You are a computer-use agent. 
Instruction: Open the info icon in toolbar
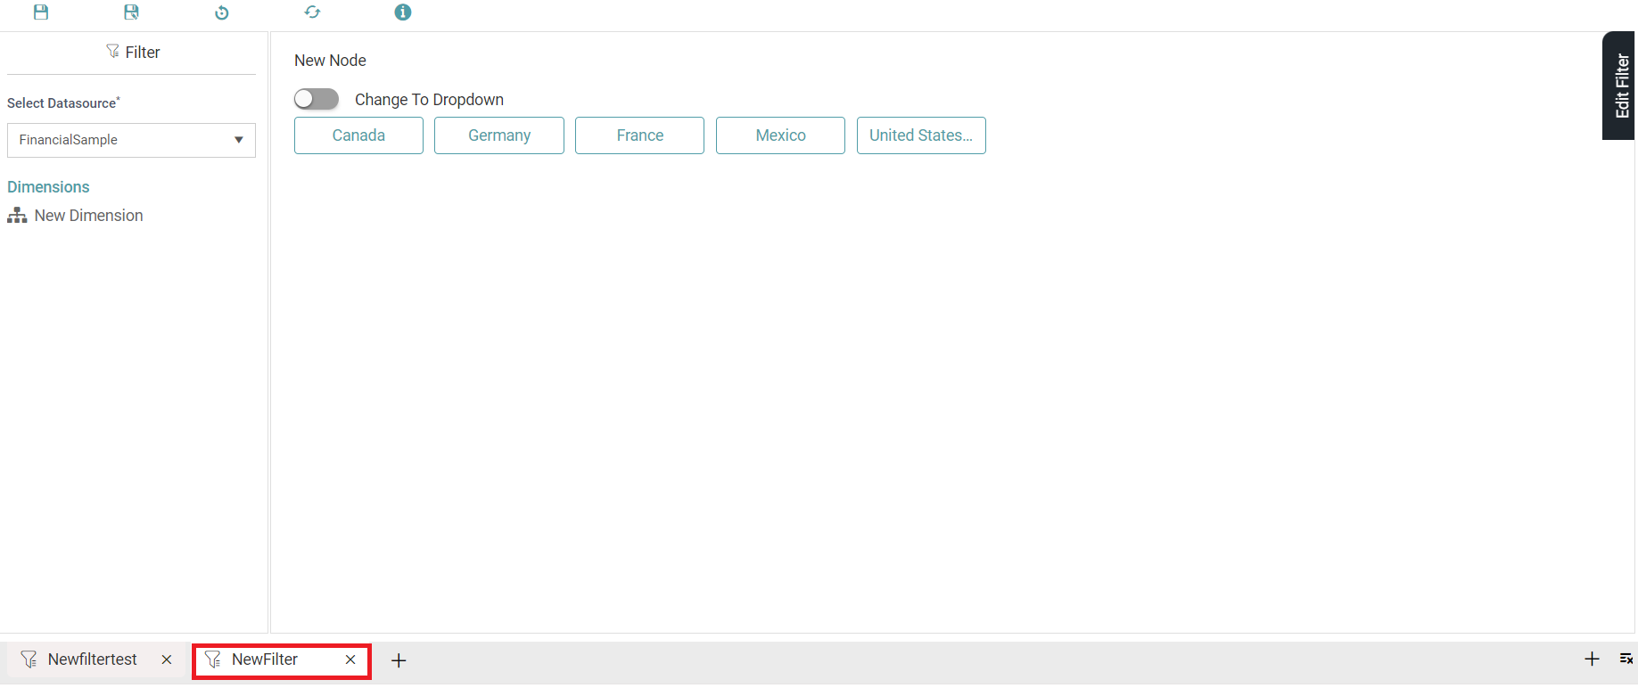(403, 12)
